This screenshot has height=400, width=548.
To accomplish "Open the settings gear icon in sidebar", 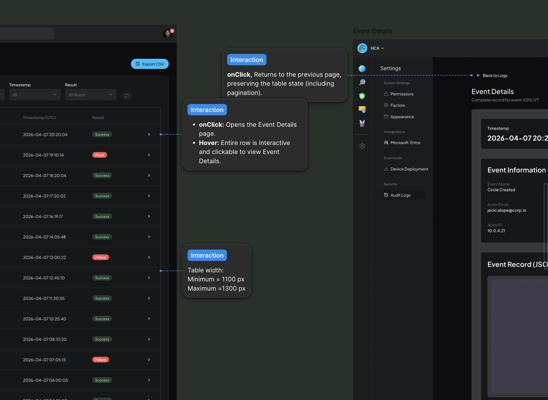I will click(x=362, y=146).
